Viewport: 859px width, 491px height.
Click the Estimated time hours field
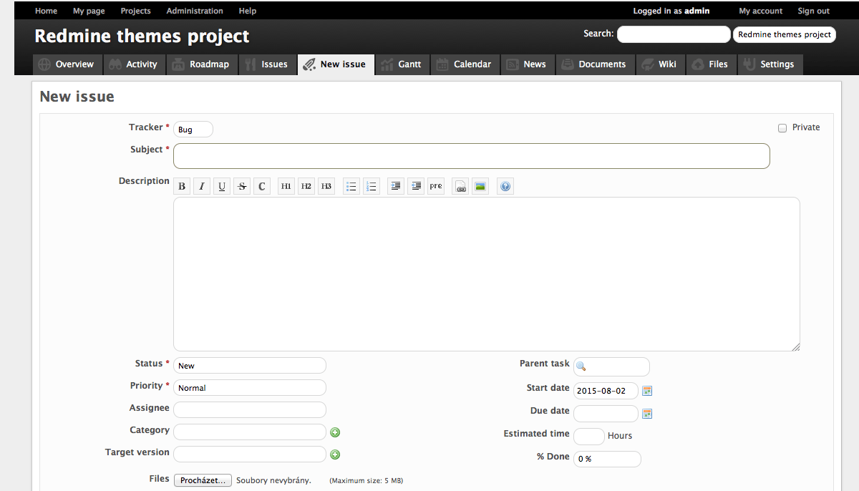pyautogui.click(x=589, y=436)
